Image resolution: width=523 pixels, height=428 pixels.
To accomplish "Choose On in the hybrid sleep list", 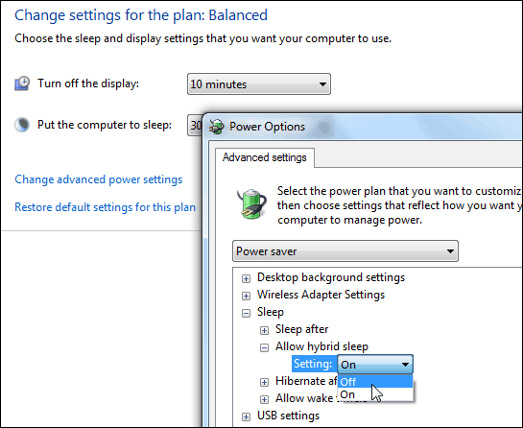I will coord(375,394).
